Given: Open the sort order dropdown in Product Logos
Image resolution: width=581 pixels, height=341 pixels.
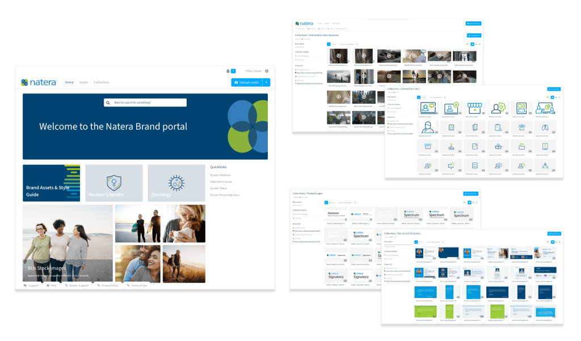Looking at the screenshot, I should pyautogui.click(x=346, y=202).
